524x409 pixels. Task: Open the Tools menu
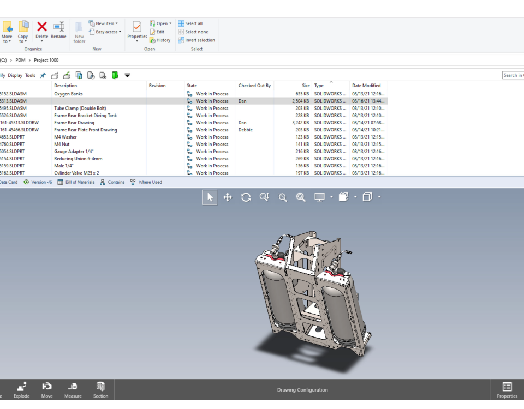tap(29, 75)
